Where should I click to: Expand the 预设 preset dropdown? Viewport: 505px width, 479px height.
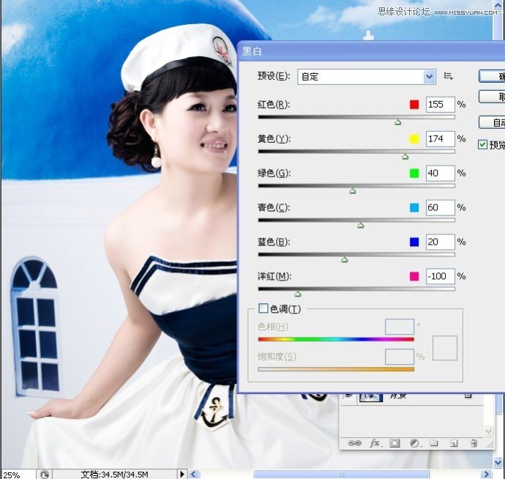point(429,76)
